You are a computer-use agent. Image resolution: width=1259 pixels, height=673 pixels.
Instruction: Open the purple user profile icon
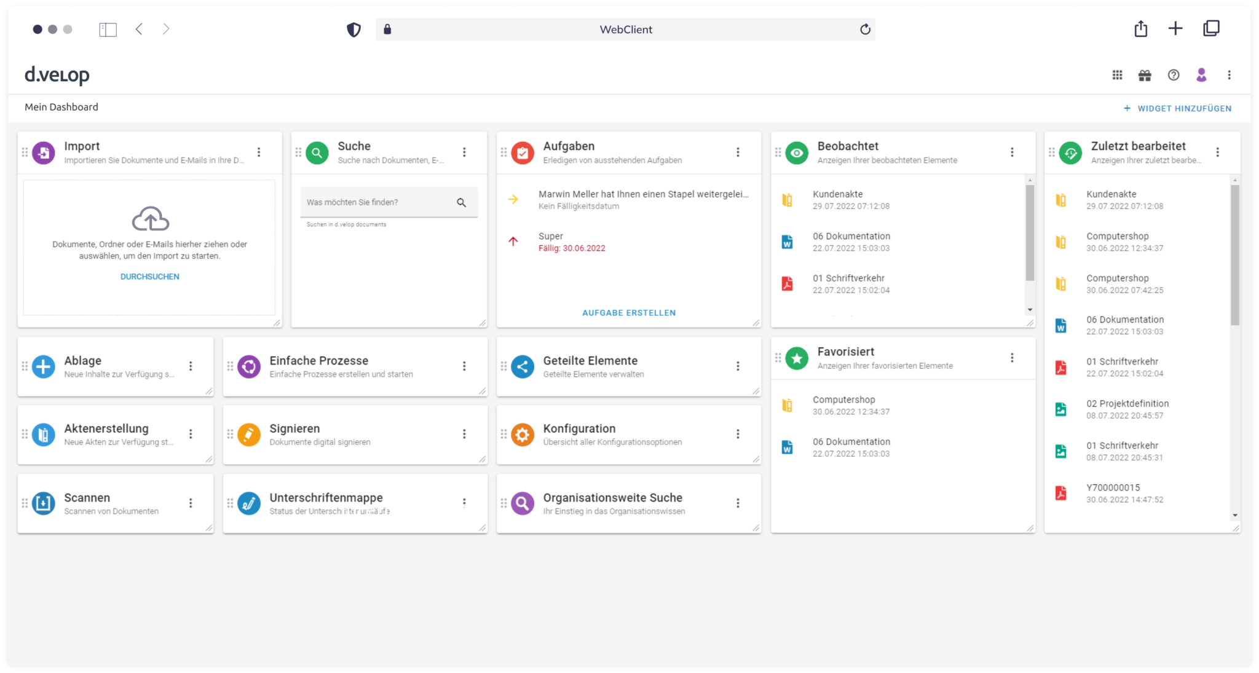(1201, 75)
